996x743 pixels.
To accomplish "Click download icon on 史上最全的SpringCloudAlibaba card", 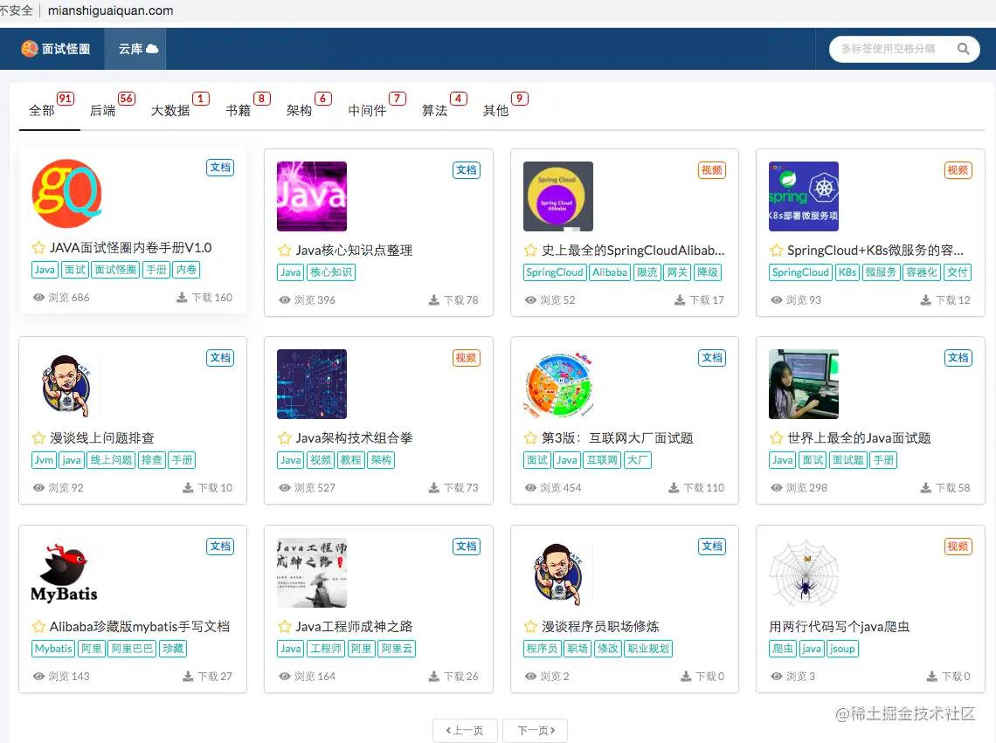I will (680, 299).
